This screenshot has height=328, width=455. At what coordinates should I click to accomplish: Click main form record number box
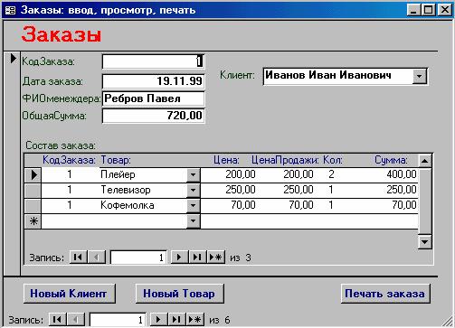(118, 320)
